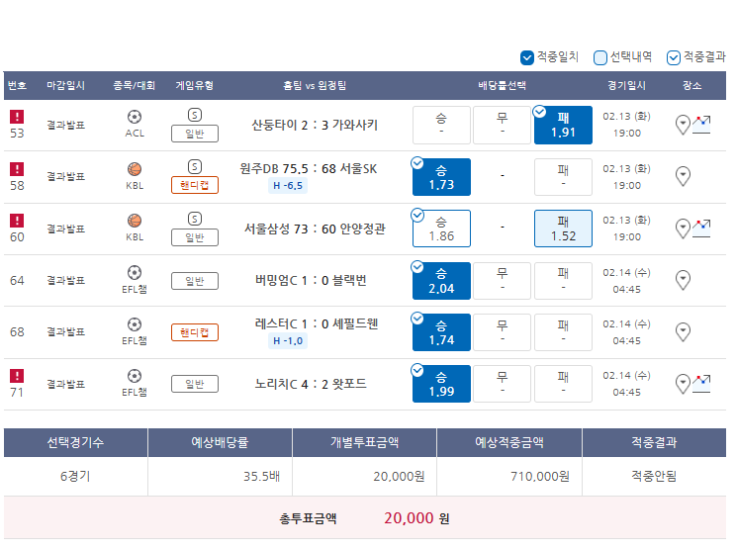View odds trend chart for match 71

[701, 384]
